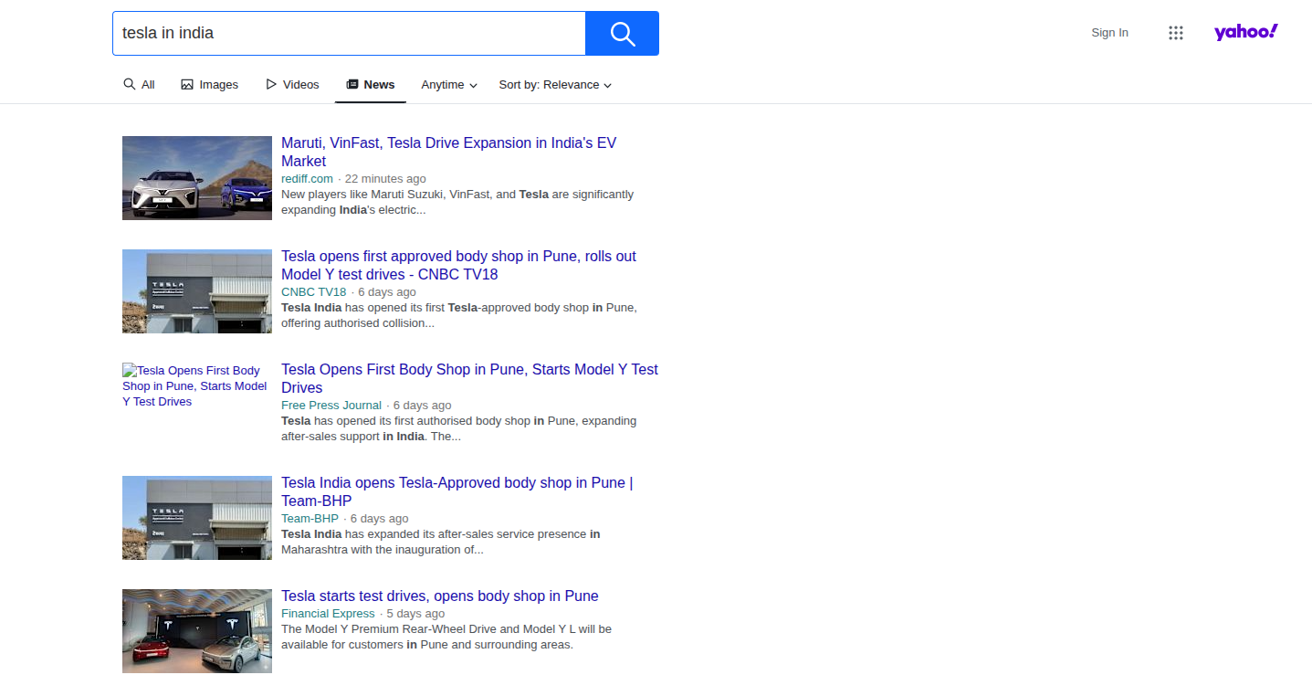Select the News tab
The image size is (1312, 675).
[371, 84]
